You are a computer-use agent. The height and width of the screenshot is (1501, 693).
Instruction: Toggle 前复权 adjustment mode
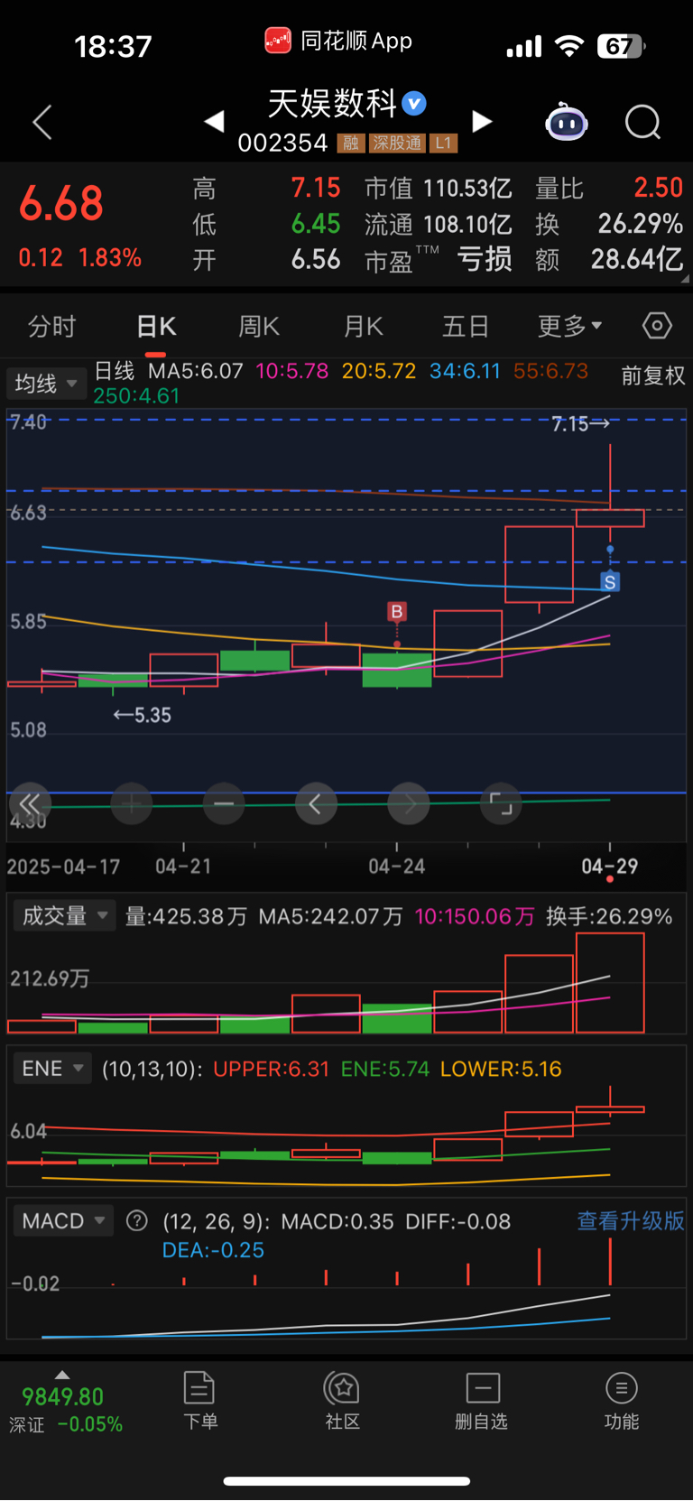tap(653, 375)
